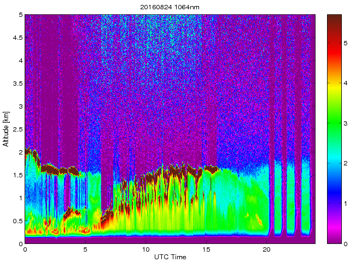This screenshot has height=262, width=350.
Task: Click the x-axis tick label 15
Action: click(206, 249)
